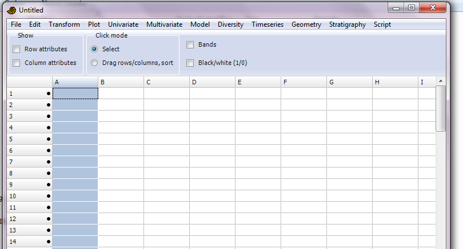Open the File menu
Image resolution: width=463 pixels, height=249 pixels.
(15, 25)
